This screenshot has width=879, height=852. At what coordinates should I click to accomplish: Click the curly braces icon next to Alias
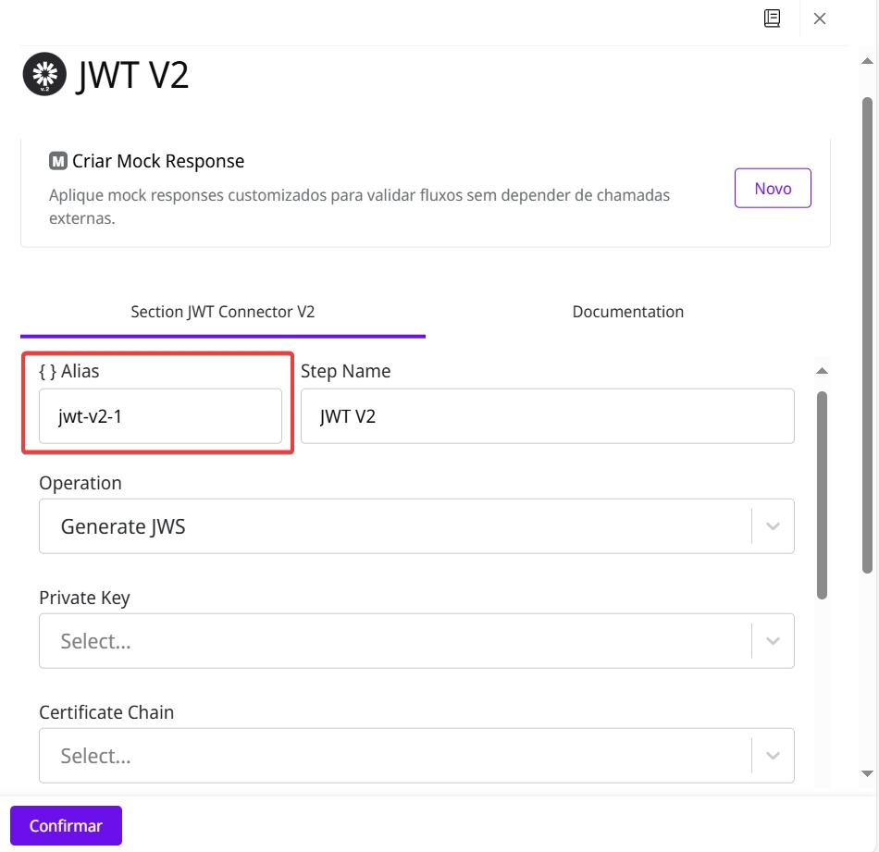[x=47, y=371]
